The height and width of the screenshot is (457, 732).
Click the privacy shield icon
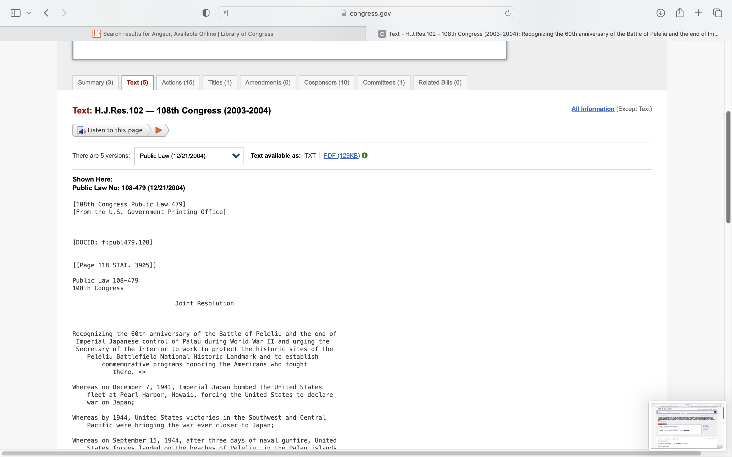click(206, 13)
